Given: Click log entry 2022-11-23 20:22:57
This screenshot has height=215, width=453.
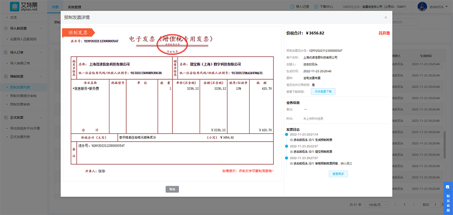Looking at the screenshot, I should (304, 146).
